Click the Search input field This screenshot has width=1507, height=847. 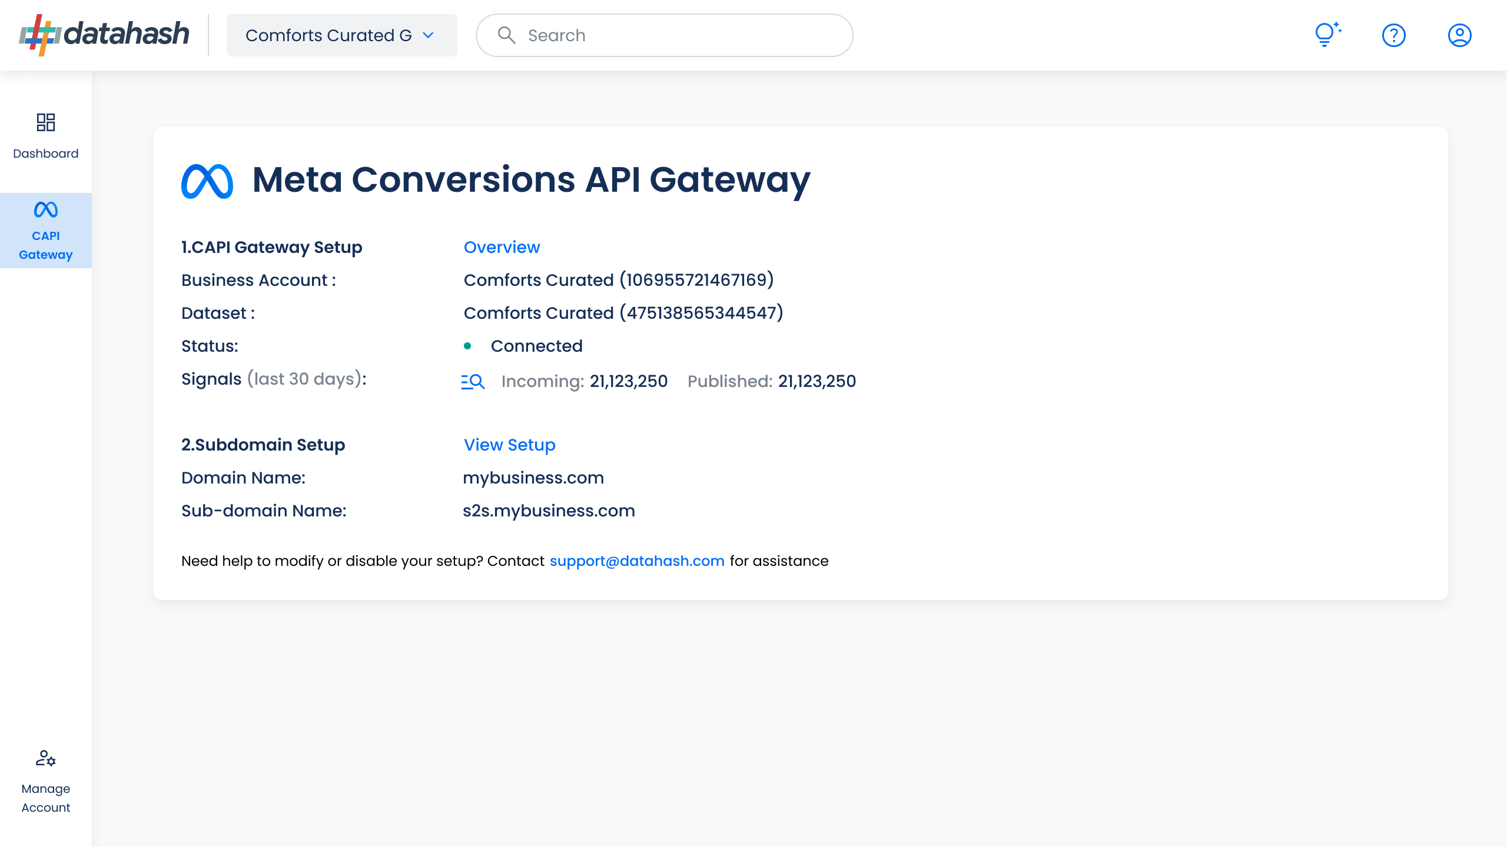pyautogui.click(x=664, y=35)
